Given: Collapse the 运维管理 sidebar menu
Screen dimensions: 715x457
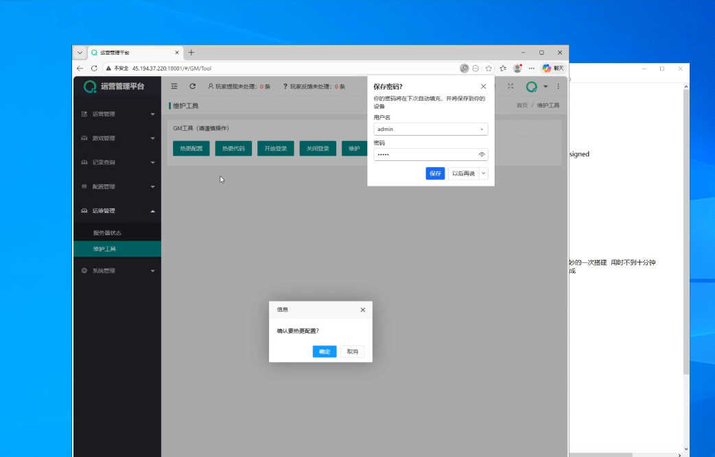Looking at the screenshot, I should 117,211.
